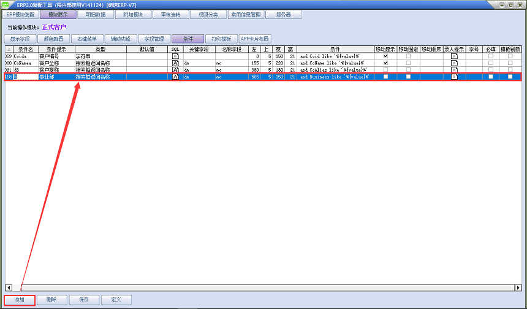Switch to the 明细数据 tab
The image size is (527, 309).
[x=97, y=14]
